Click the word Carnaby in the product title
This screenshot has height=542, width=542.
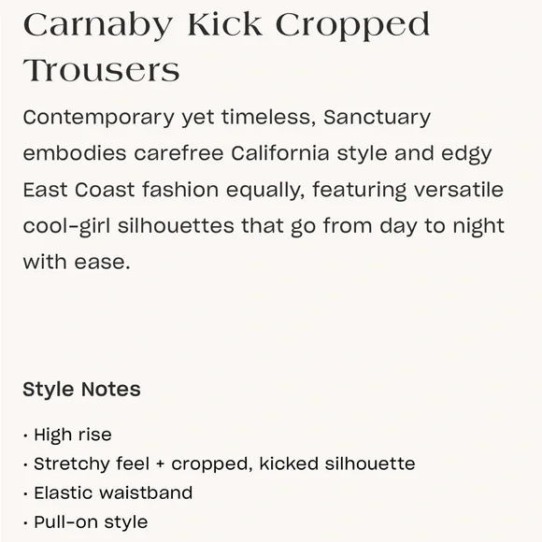tap(98, 26)
